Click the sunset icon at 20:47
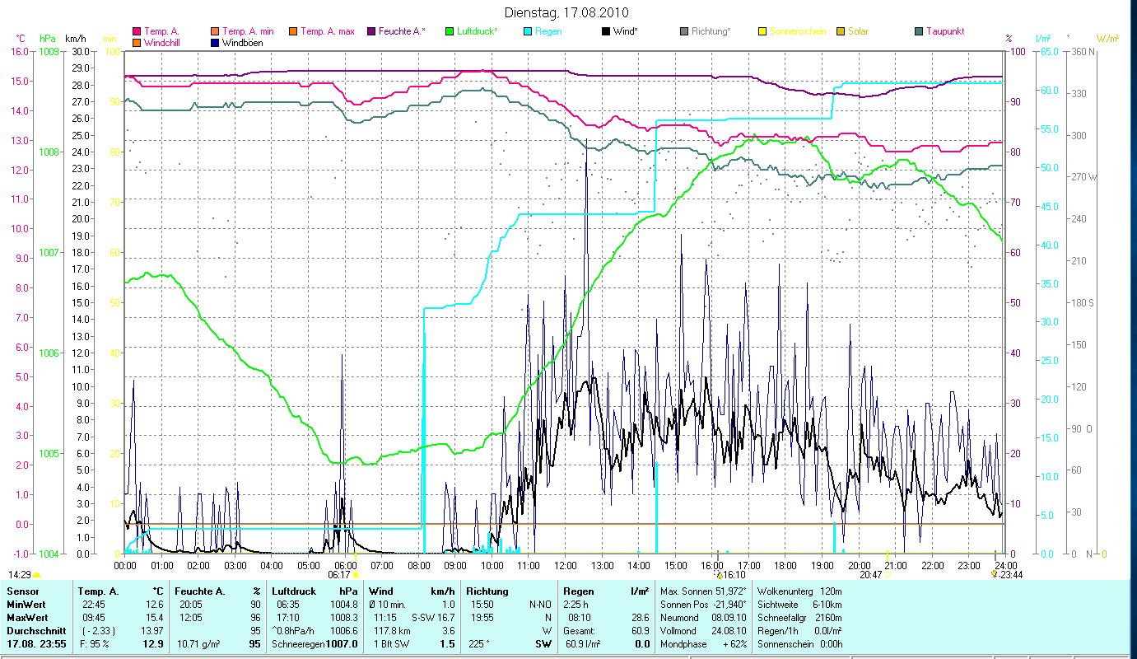This screenshot has height=659, width=1137. click(888, 575)
